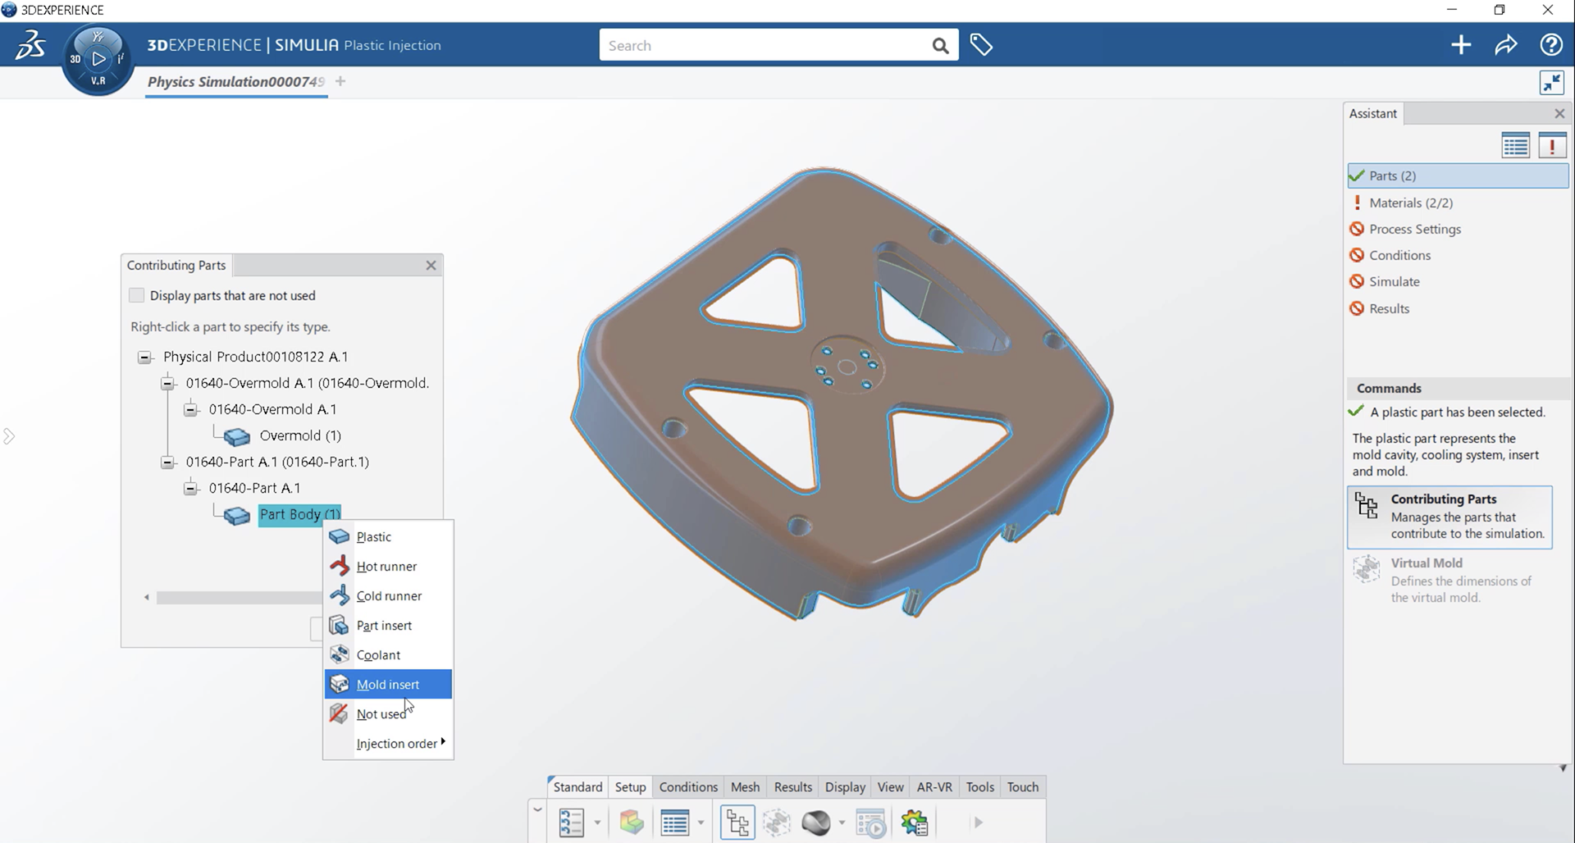Click the Assistant warnings exclamation icon
Viewport: 1575px width, 843px height.
click(x=1552, y=145)
